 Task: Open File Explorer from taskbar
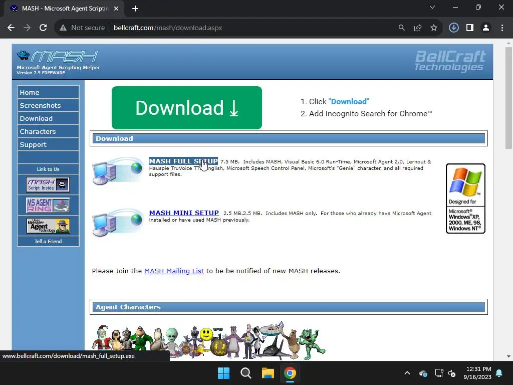(x=268, y=373)
